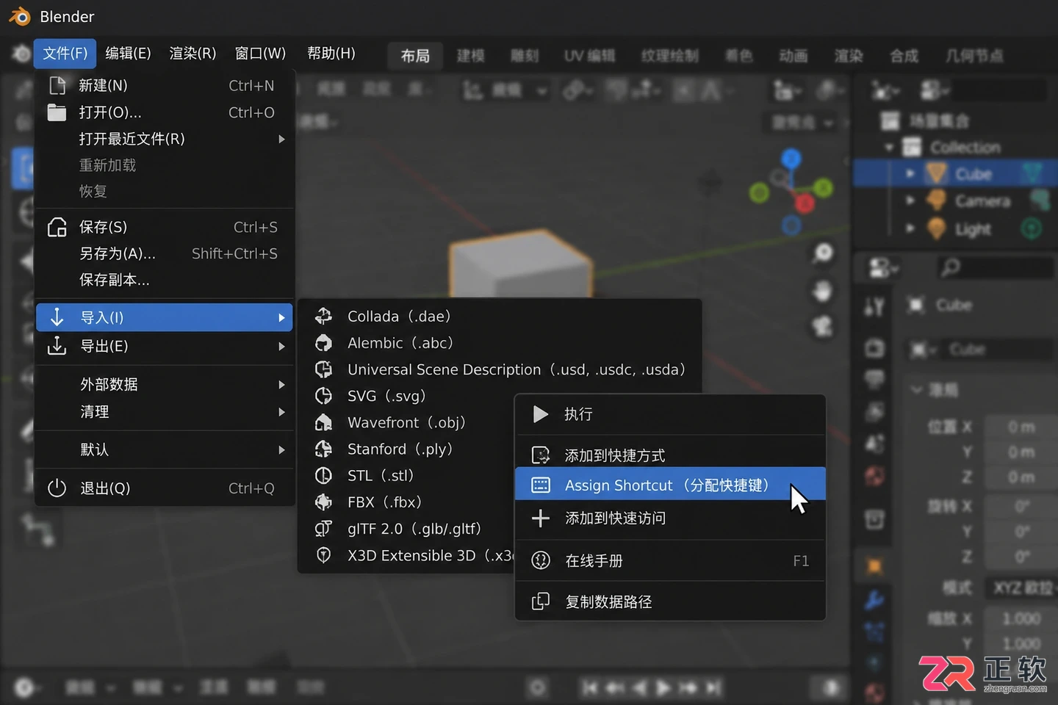The image size is (1058, 705).
Task: Click Light's green data icon in outliner
Action: point(1032,229)
